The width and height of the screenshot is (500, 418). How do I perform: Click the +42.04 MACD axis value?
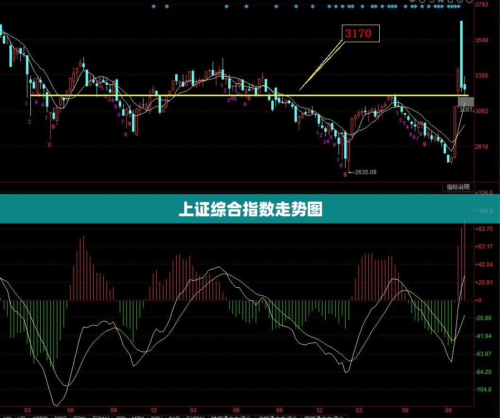(x=484, y=264)
